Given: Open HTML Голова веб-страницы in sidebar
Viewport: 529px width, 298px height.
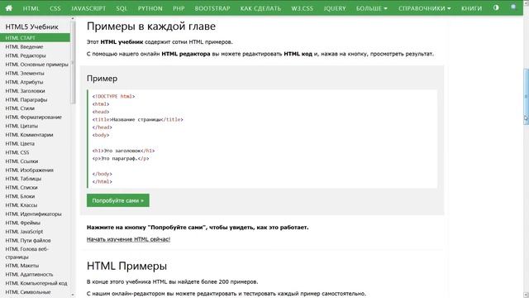Looking at the screenshot, I should 27,252.
